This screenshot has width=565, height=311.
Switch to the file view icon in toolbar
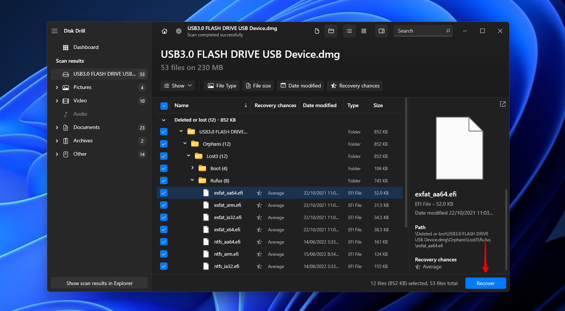tap(317, 31)
